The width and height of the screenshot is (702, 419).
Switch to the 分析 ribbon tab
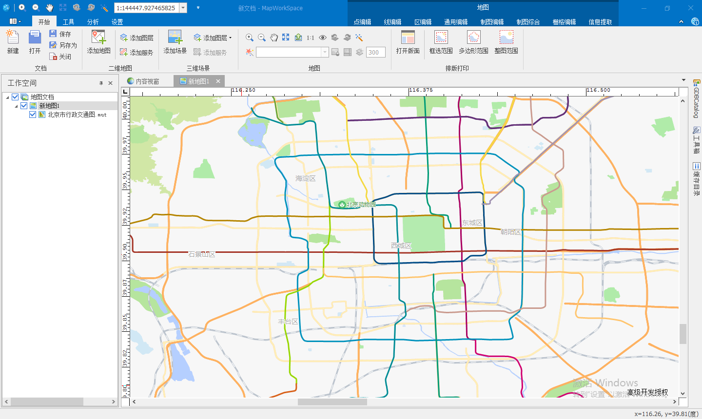click(93, 22)
